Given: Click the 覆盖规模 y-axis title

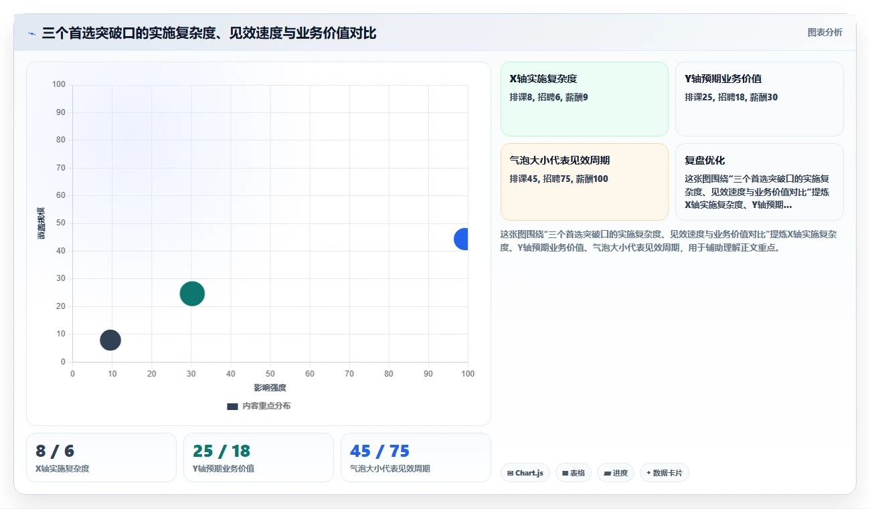Looking at the screenshot, I should click(x=41, y=223).
